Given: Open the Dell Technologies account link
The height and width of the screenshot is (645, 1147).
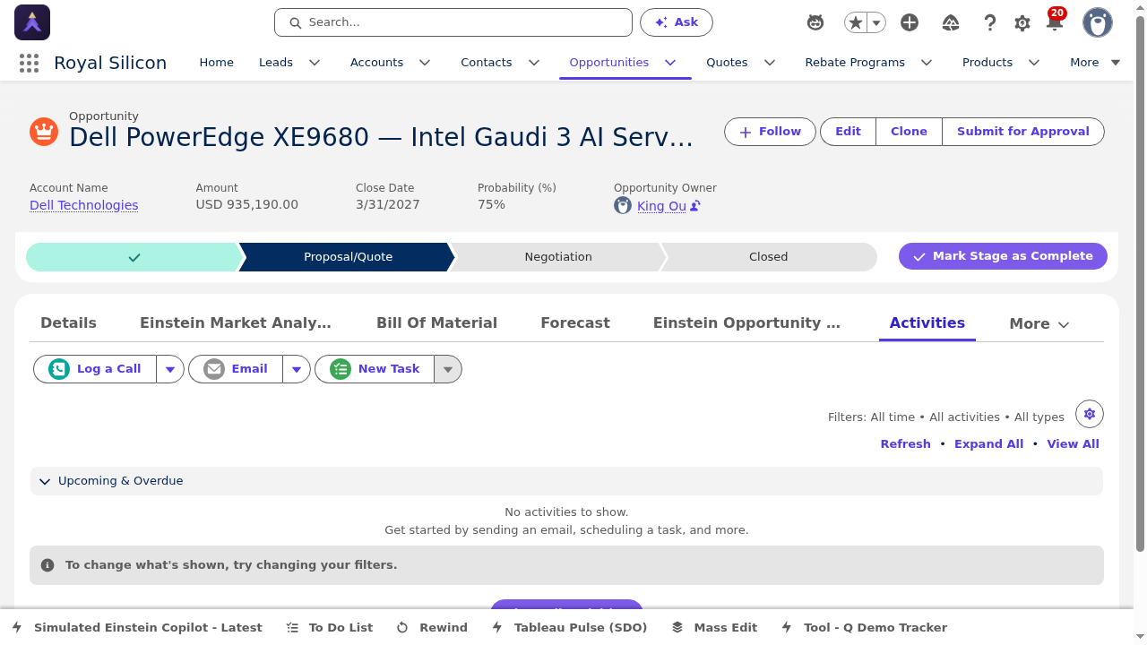Looking at the screenshot, I should click(x=84, y=205).
